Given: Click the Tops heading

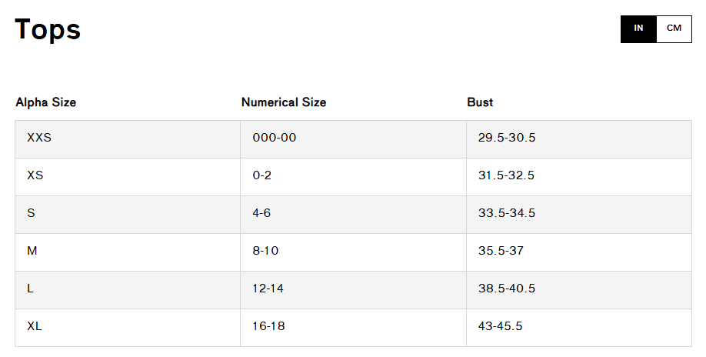Looking at the screenshot, I should coord(48,30).
